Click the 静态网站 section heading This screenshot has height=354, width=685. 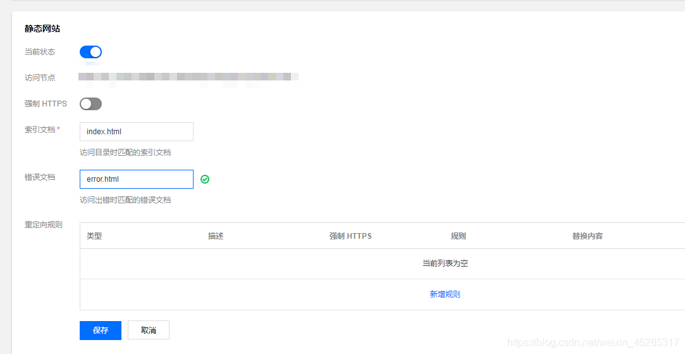coord(42,29)
